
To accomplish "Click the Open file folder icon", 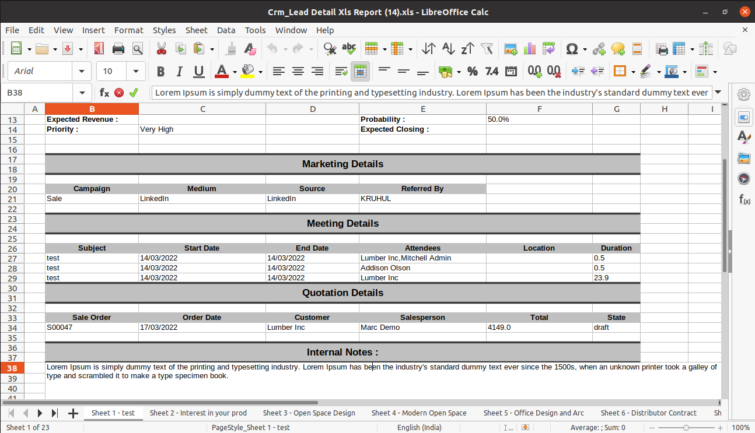I will pyautogui.click(x=42, y=49).
